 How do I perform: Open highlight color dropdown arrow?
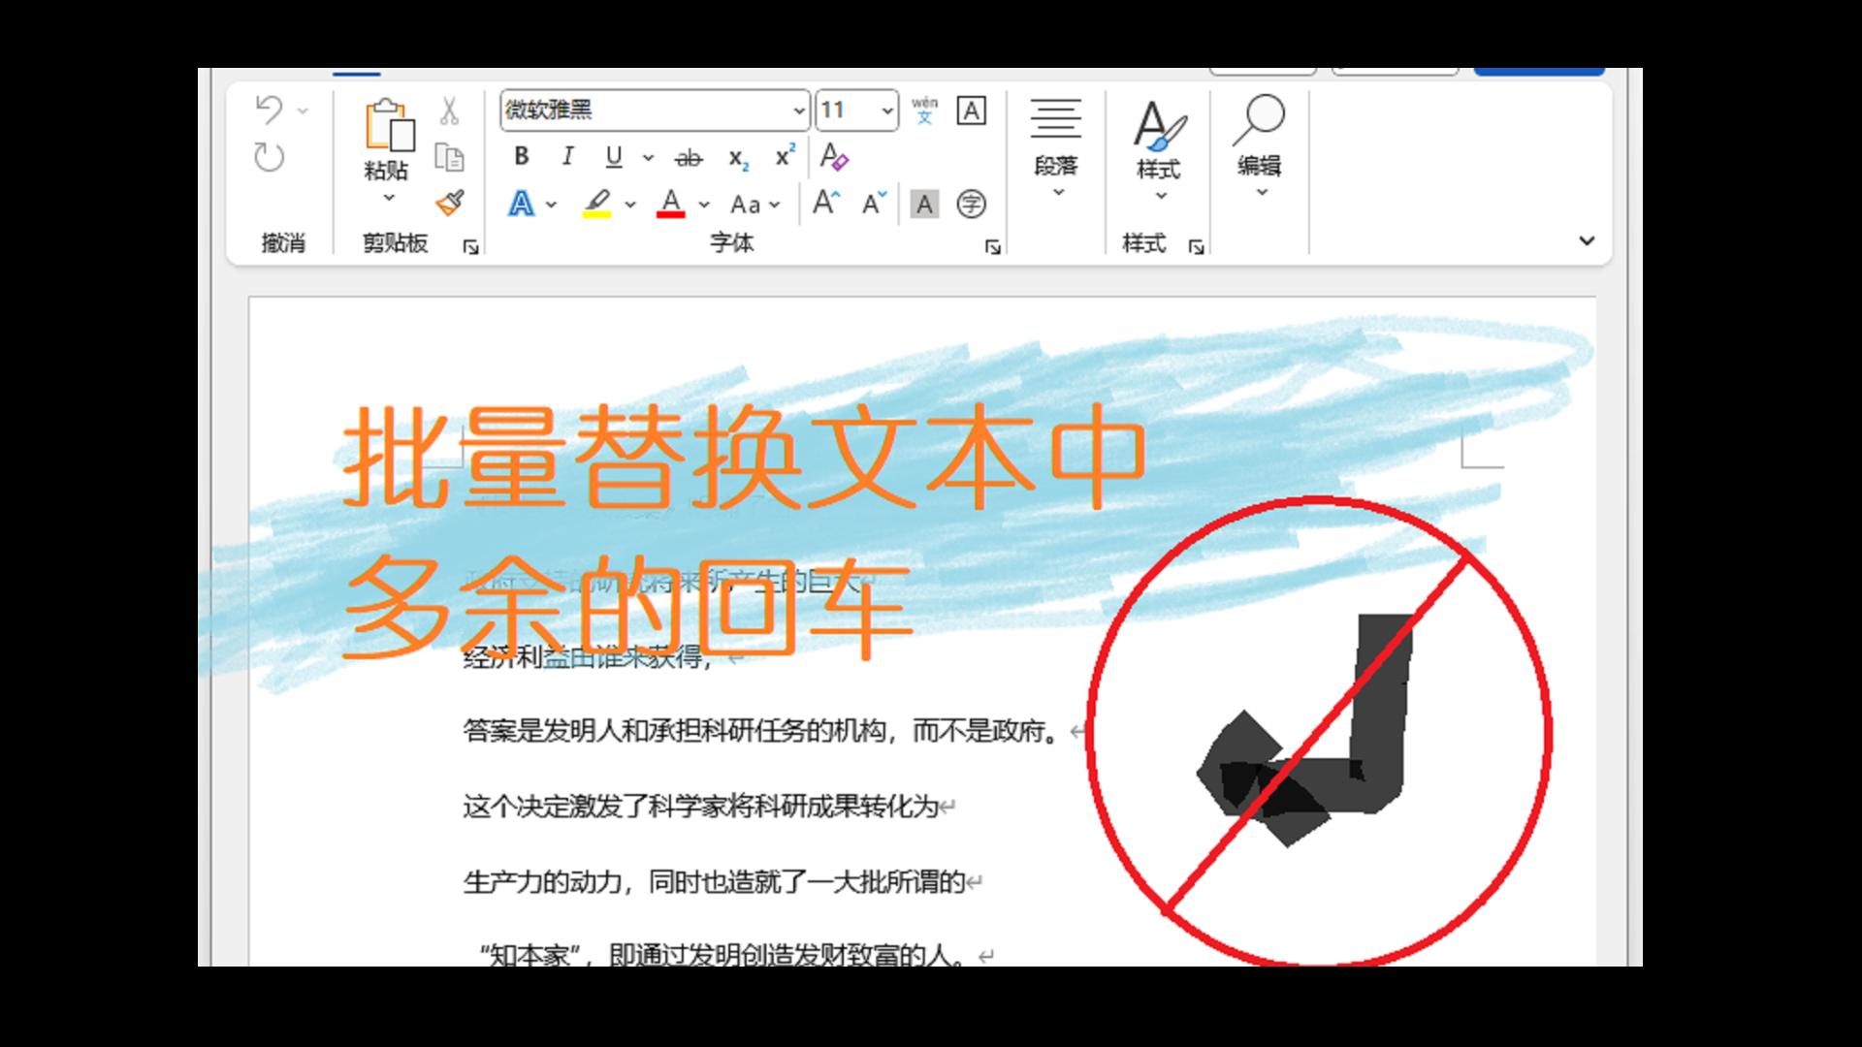pyautogui.click(x=630, y=205)
